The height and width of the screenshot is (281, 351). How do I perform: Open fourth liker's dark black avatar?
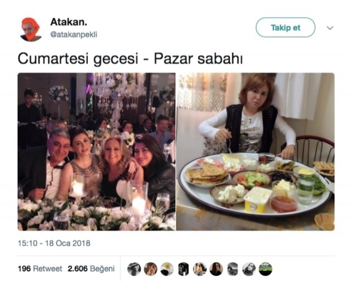click(183, 269)
